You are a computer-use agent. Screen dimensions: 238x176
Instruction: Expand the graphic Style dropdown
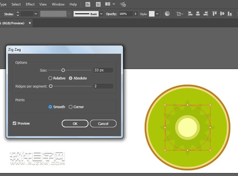157,13
